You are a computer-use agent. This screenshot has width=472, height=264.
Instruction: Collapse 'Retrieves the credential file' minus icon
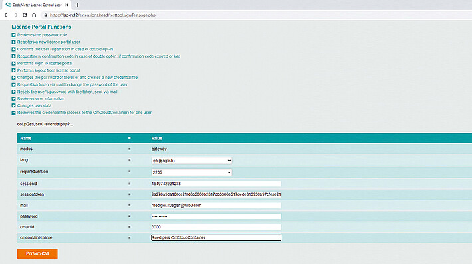tap(13, 113)
